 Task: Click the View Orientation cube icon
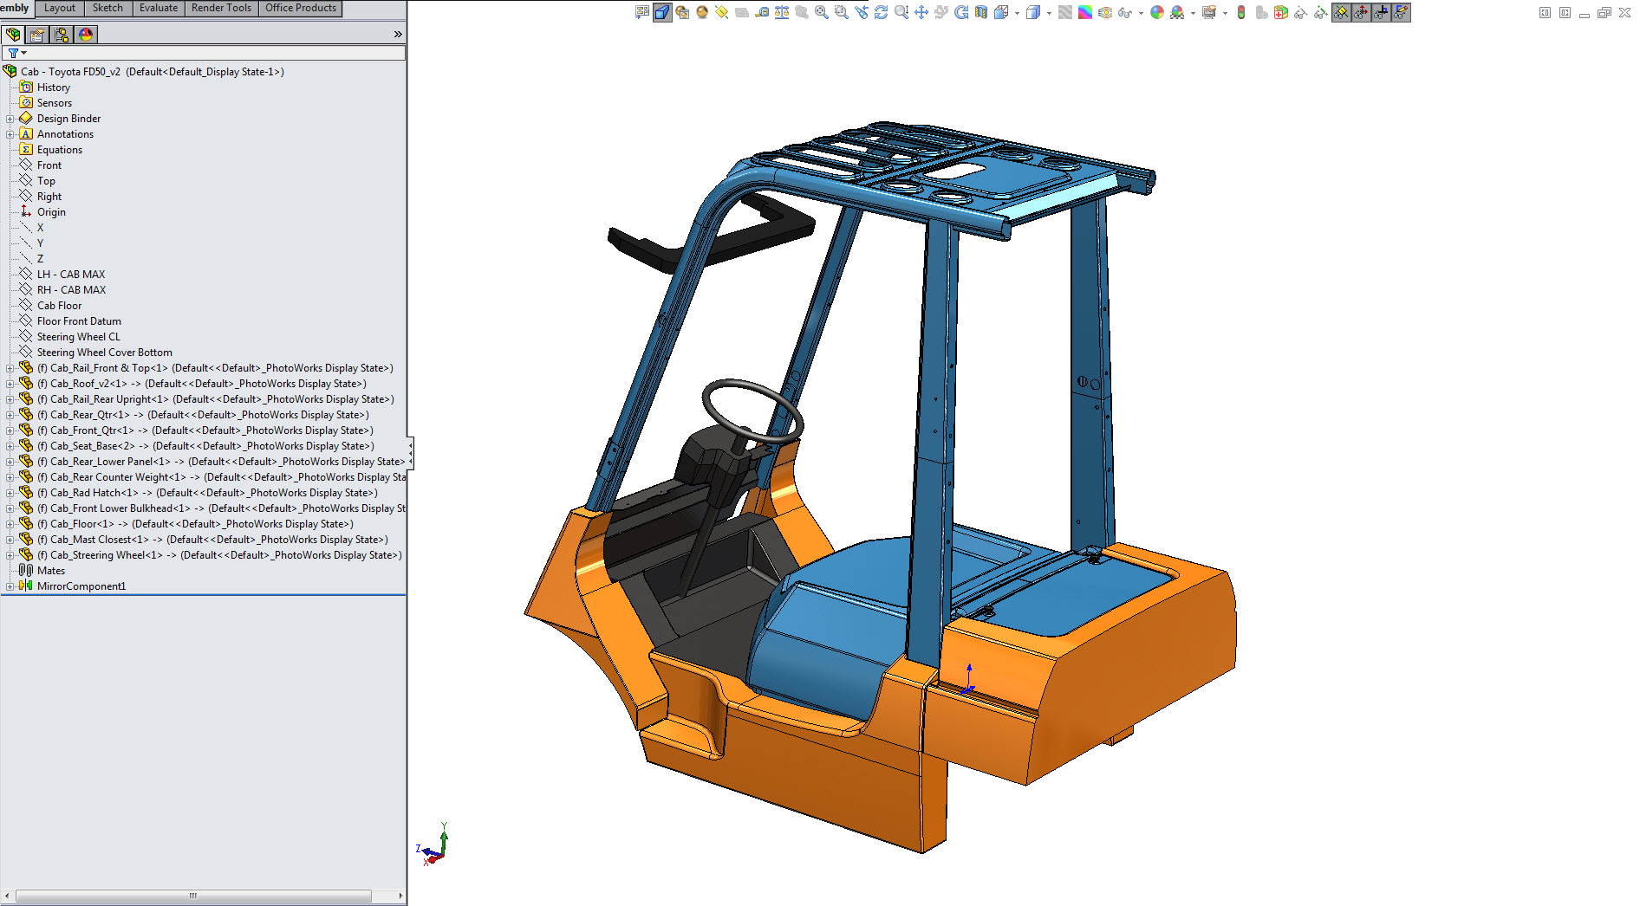tap(1000, 12)
